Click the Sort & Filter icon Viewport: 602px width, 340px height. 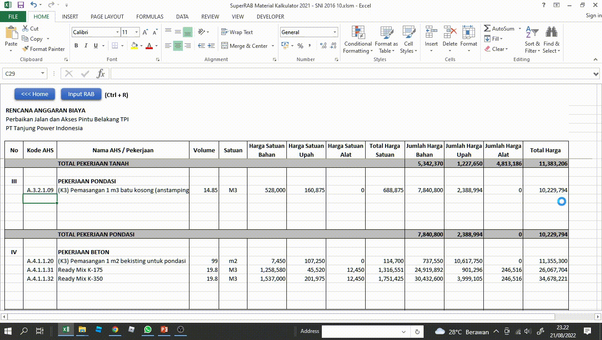(x=532, y=33)
